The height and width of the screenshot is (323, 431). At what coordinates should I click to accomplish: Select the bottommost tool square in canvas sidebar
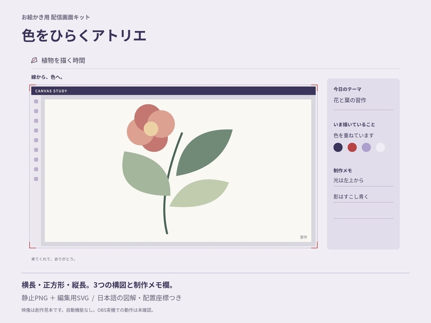point(36,179)
